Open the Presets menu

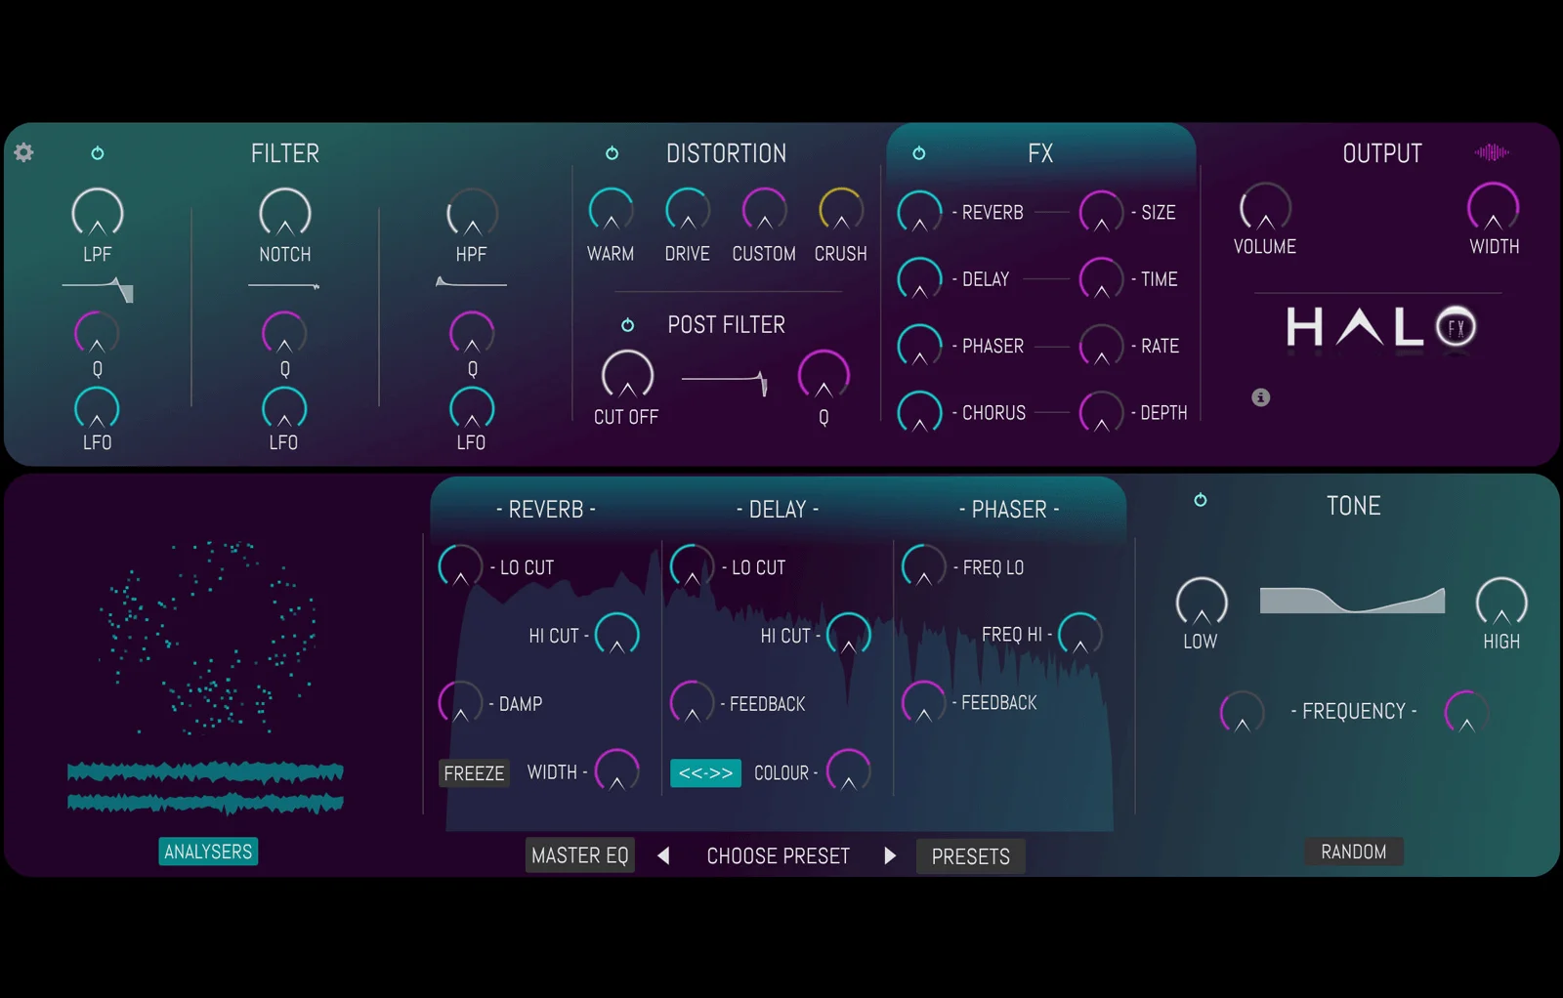click(x=970, y=856)
